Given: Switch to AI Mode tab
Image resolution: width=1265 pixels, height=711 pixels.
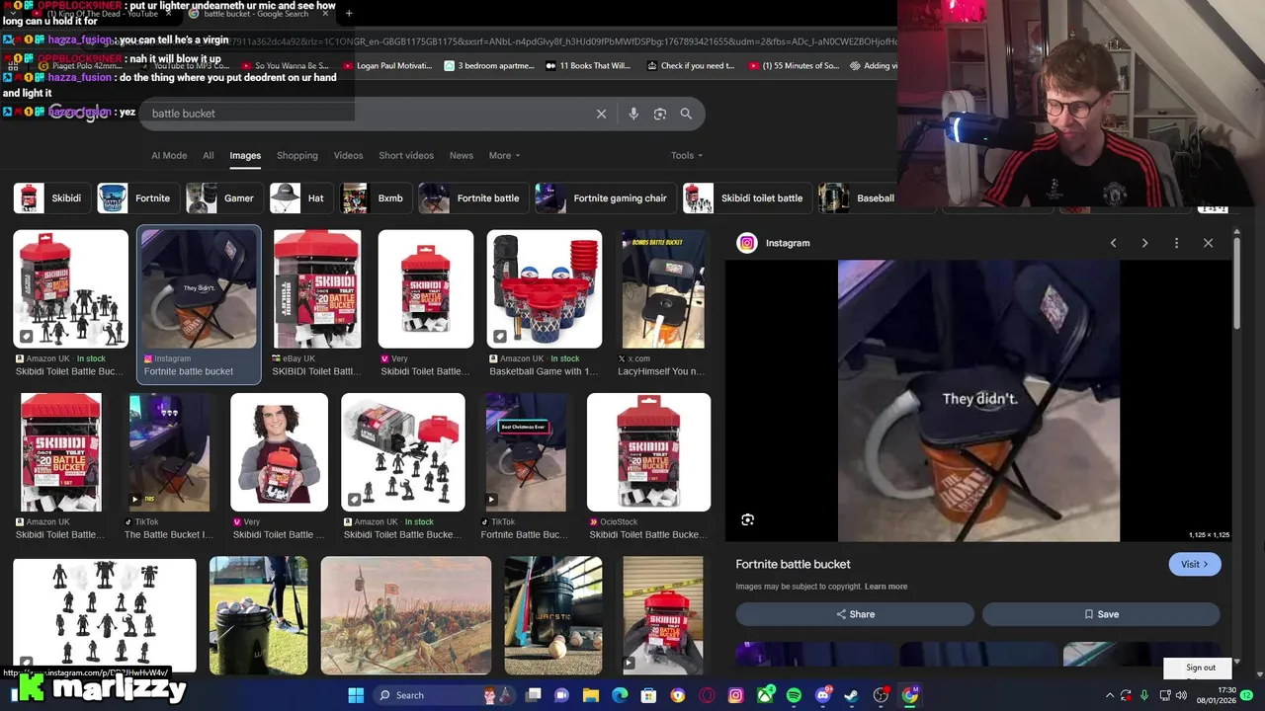Looking at the screenshot, I should pos(169,155).
